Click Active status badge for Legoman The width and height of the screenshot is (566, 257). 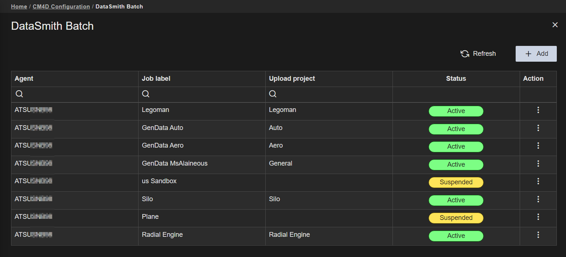(456, 111)
